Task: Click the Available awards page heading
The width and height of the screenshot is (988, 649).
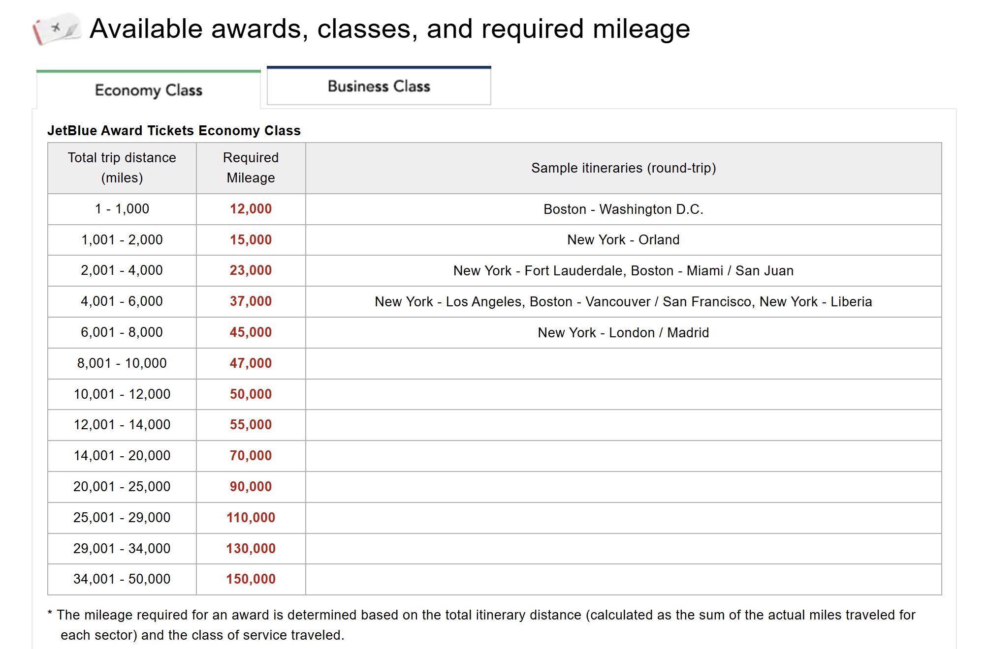Action: (389, 29)
